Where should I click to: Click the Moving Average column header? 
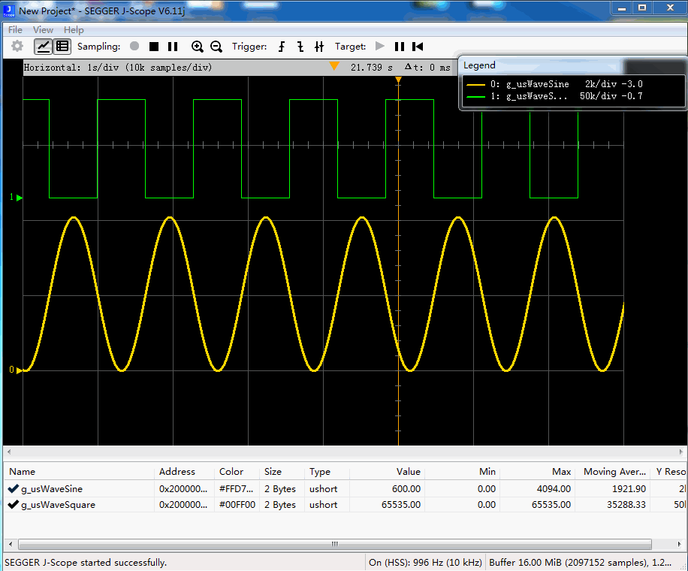614,471
